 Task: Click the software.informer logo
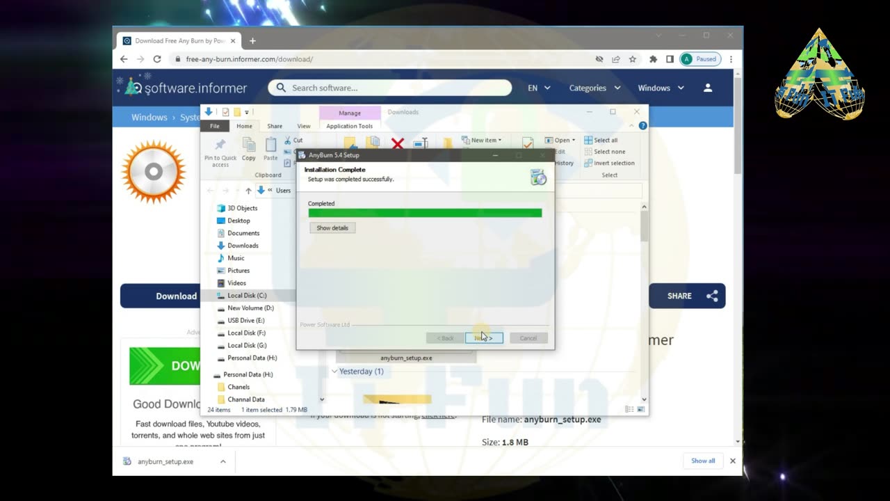click(185, 88)
